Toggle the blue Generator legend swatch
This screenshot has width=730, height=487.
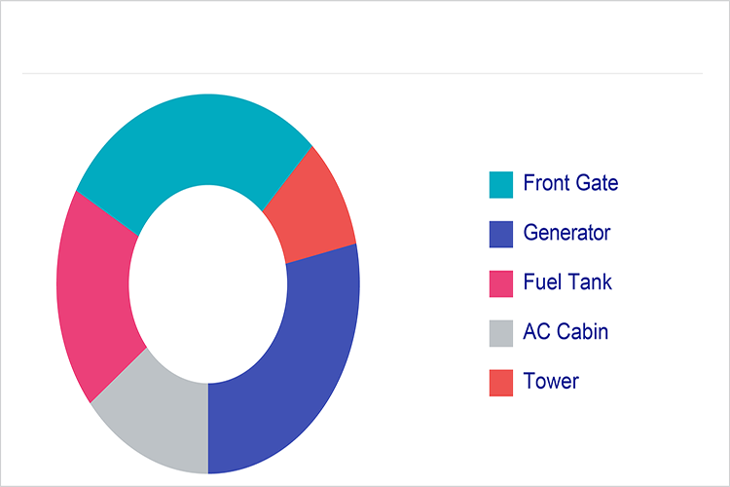point(500,235)
